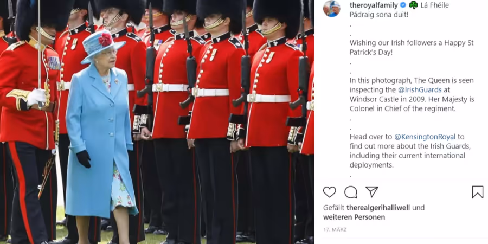Click the Queen's blue hat in photo
The image size is (488, 244).
click(101, 45)
